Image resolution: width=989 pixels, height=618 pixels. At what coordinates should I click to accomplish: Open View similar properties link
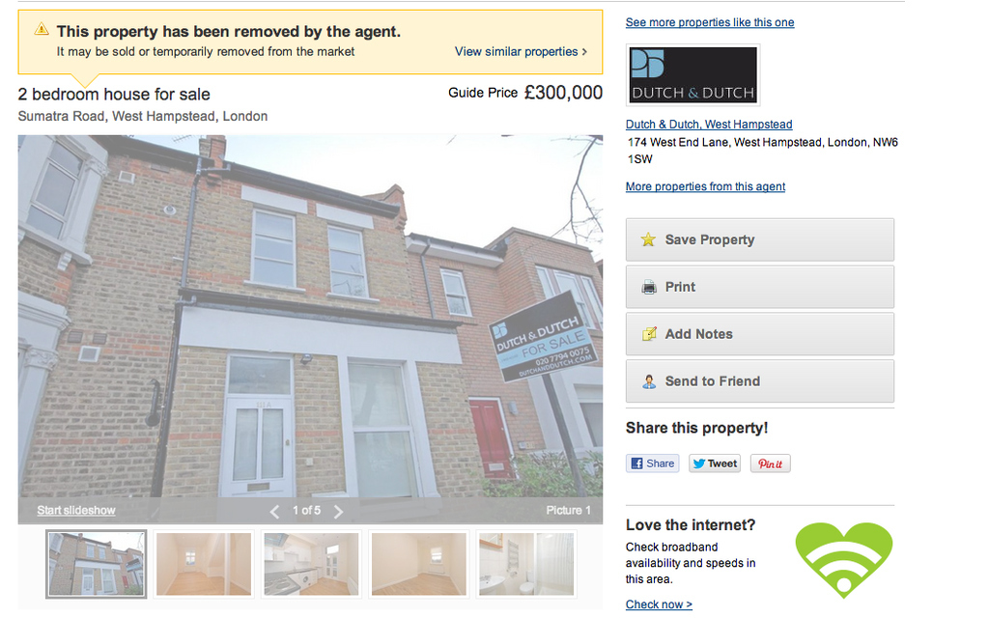pos(521,52)
